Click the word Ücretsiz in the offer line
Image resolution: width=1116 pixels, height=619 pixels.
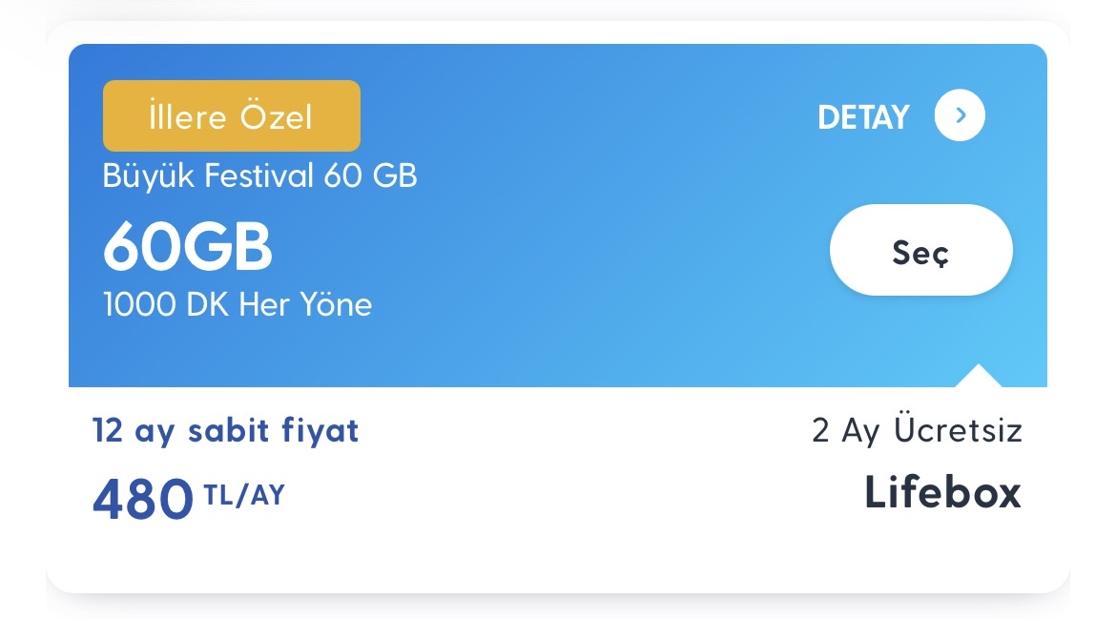(958, 430)
